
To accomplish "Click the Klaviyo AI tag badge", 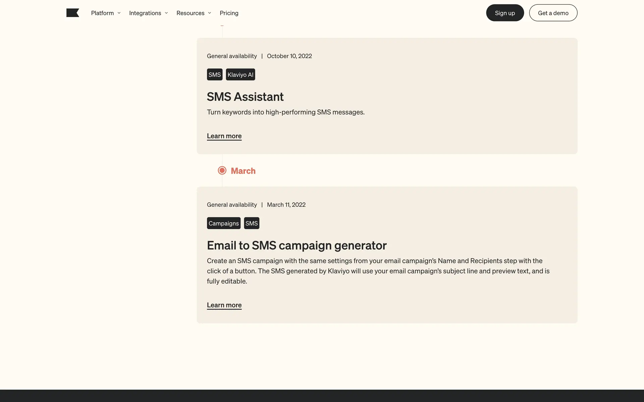I will point(240,74).
